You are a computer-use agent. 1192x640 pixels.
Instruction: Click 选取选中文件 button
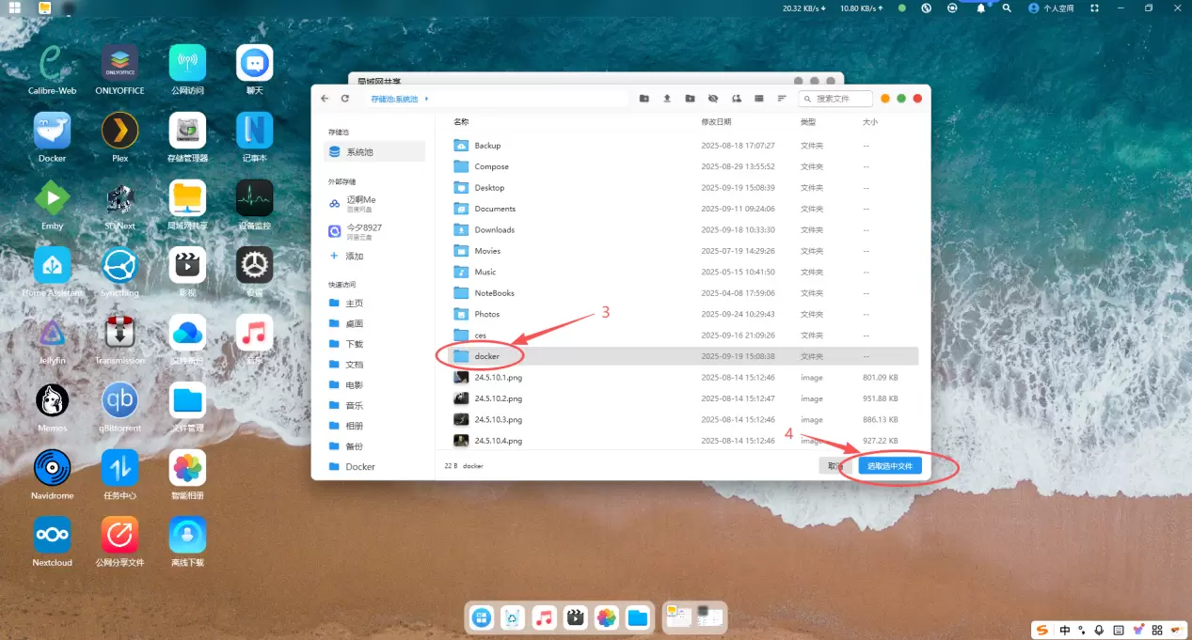point(890,465)
